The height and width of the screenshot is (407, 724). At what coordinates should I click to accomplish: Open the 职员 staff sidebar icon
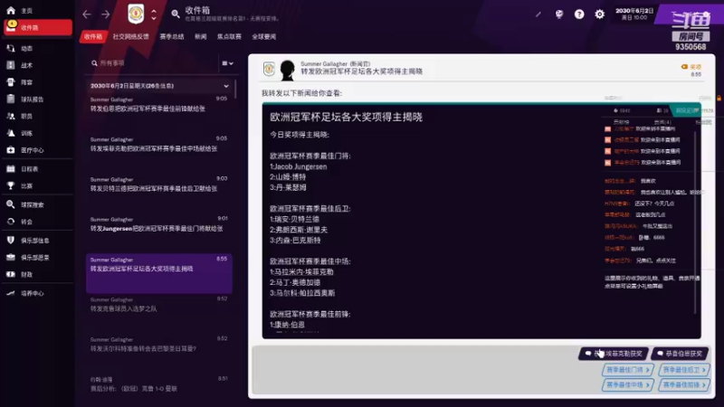point(11,116)
